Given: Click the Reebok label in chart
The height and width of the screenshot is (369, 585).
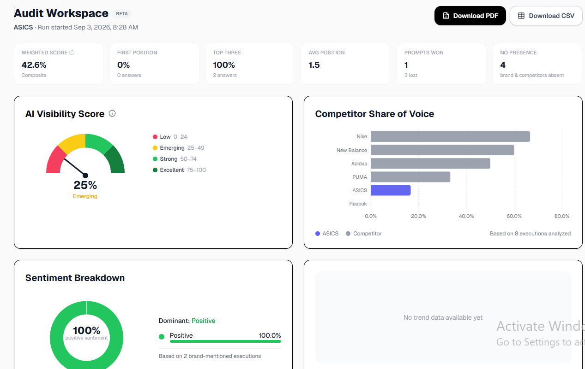Looking at the screenshot, I should (x=358, y=204).
